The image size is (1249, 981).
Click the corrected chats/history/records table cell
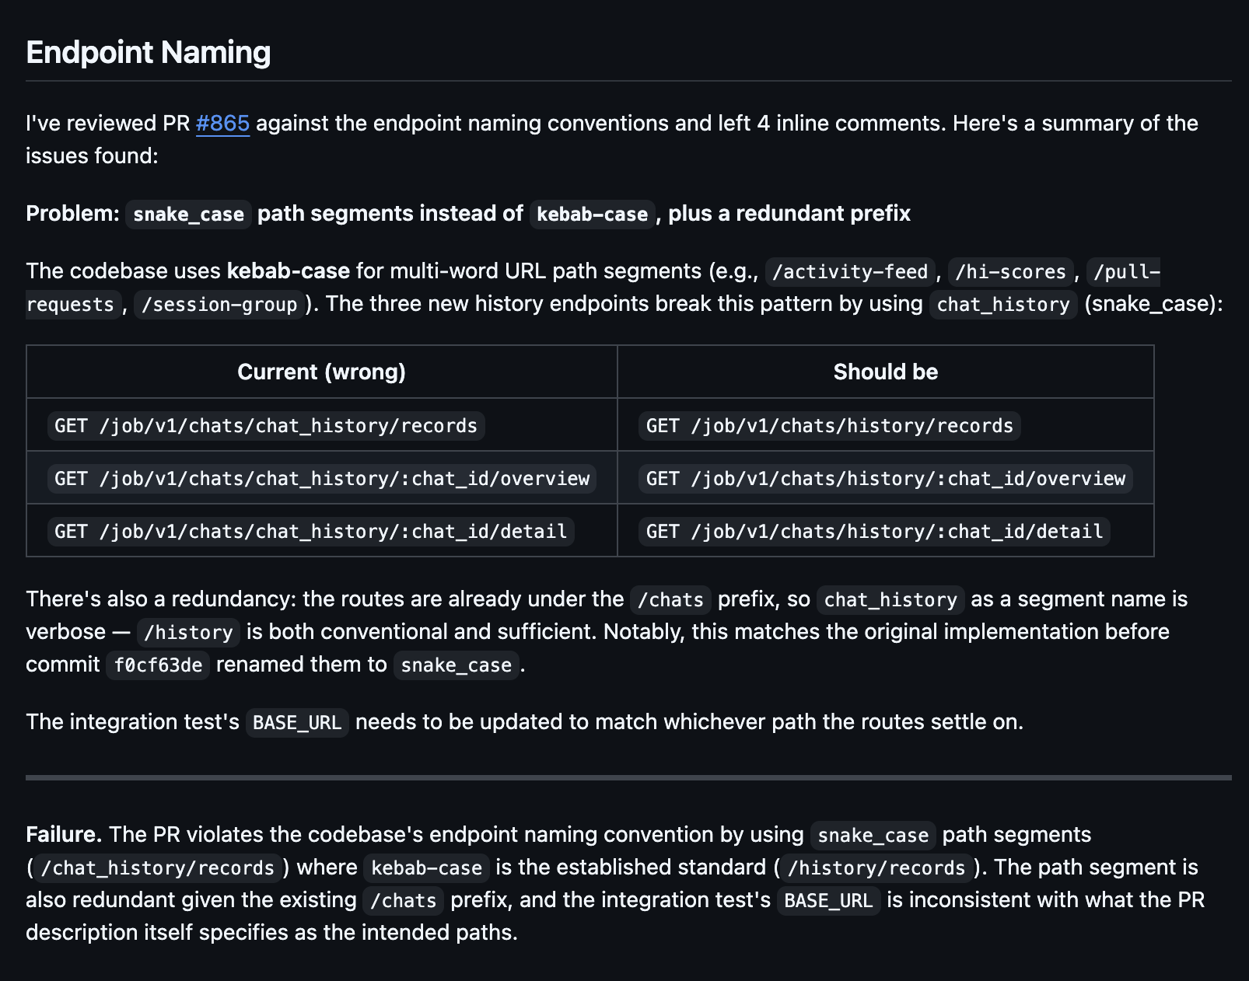pos(829,426)
